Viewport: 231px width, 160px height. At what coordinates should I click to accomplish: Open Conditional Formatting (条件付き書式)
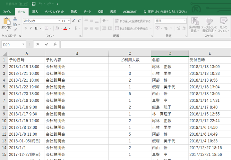pyautogui.click(x=194, y=25)
